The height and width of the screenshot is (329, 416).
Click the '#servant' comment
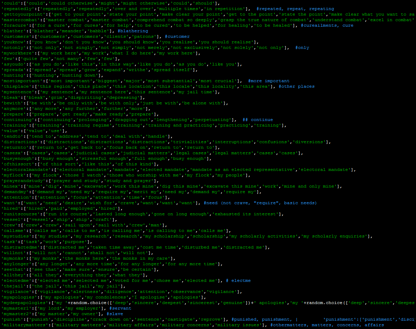pos(120,309)
